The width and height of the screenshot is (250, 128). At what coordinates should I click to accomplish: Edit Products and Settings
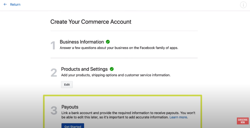pyautogui.click(x=67, y=85)
